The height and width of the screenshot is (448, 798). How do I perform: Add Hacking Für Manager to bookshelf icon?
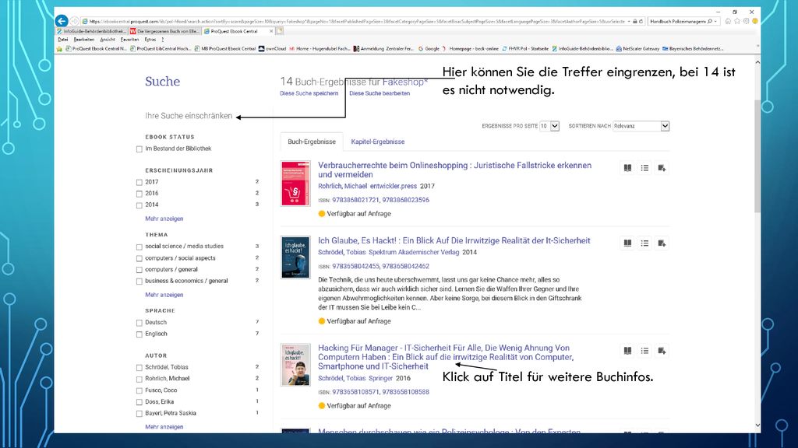point(662,351)
